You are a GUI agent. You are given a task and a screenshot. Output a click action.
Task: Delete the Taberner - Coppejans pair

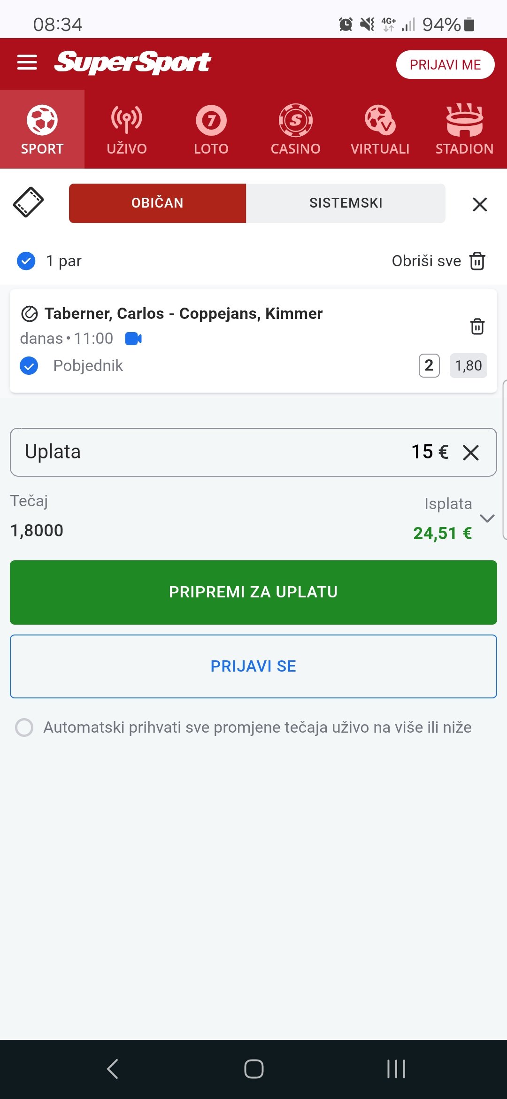pos(477,326)
